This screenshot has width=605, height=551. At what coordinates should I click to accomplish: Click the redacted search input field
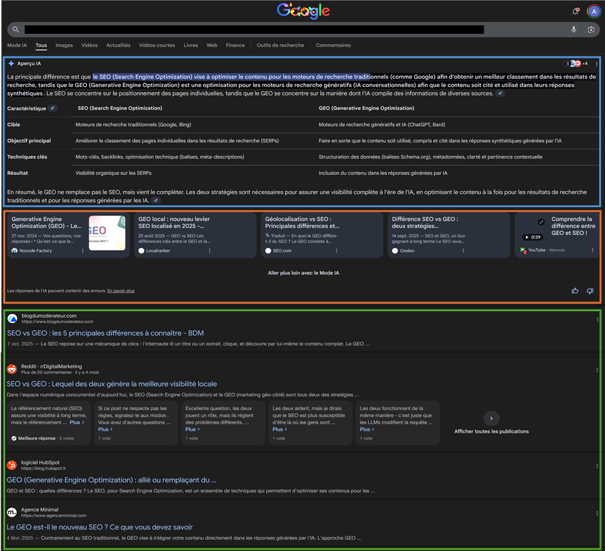[254, 30]
